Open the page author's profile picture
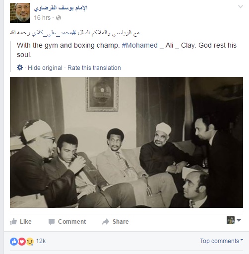This screenshot has height=254, width=249. point(20,13)
